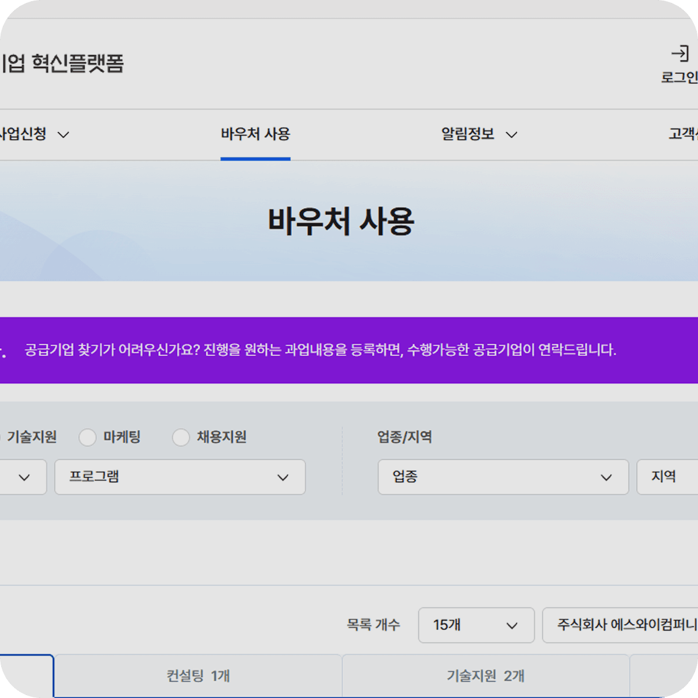Select the 바우처 사용 menu tab
This screenshot has height=698, width=698.
[255, 134]
